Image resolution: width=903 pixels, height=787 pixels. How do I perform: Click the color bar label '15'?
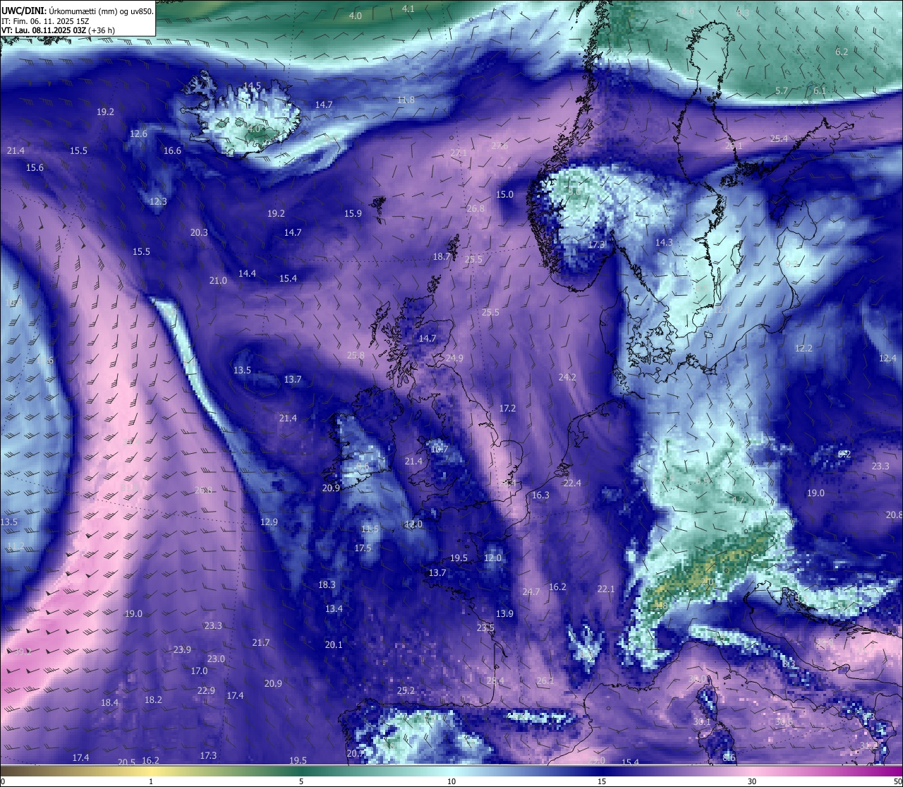(x=602, y=781)
